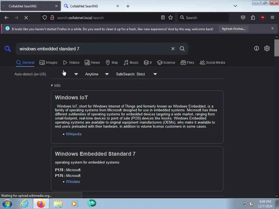Open a new browser tab
Viewport: 279px width, 209px height.
tap(128, 6)
